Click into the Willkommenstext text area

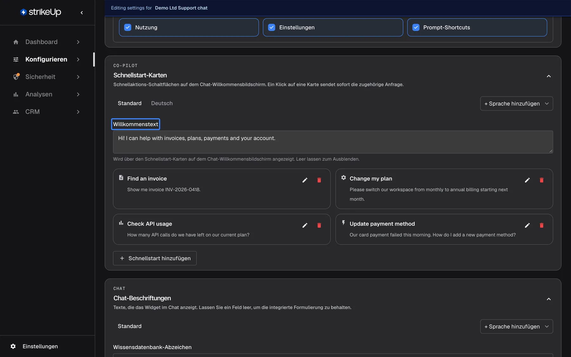333,142
